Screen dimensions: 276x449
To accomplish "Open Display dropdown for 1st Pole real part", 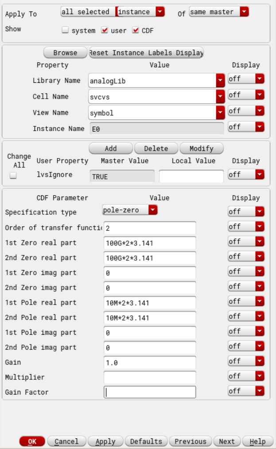I will [x=246, y=301].
